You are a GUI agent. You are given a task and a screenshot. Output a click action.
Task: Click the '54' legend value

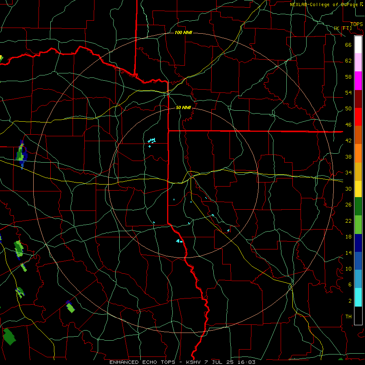pos(348,92)
